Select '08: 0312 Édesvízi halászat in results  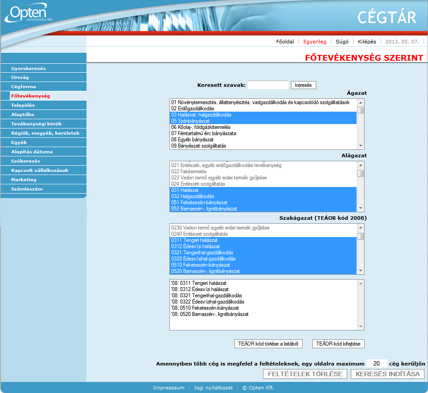pos(263,289)
